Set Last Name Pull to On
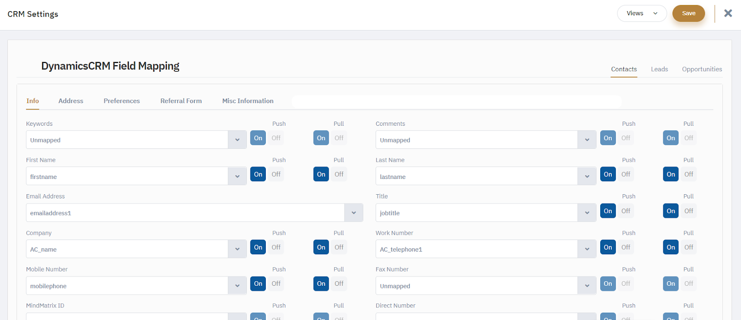Screen dimensions: 741x320 coord(671,174)
